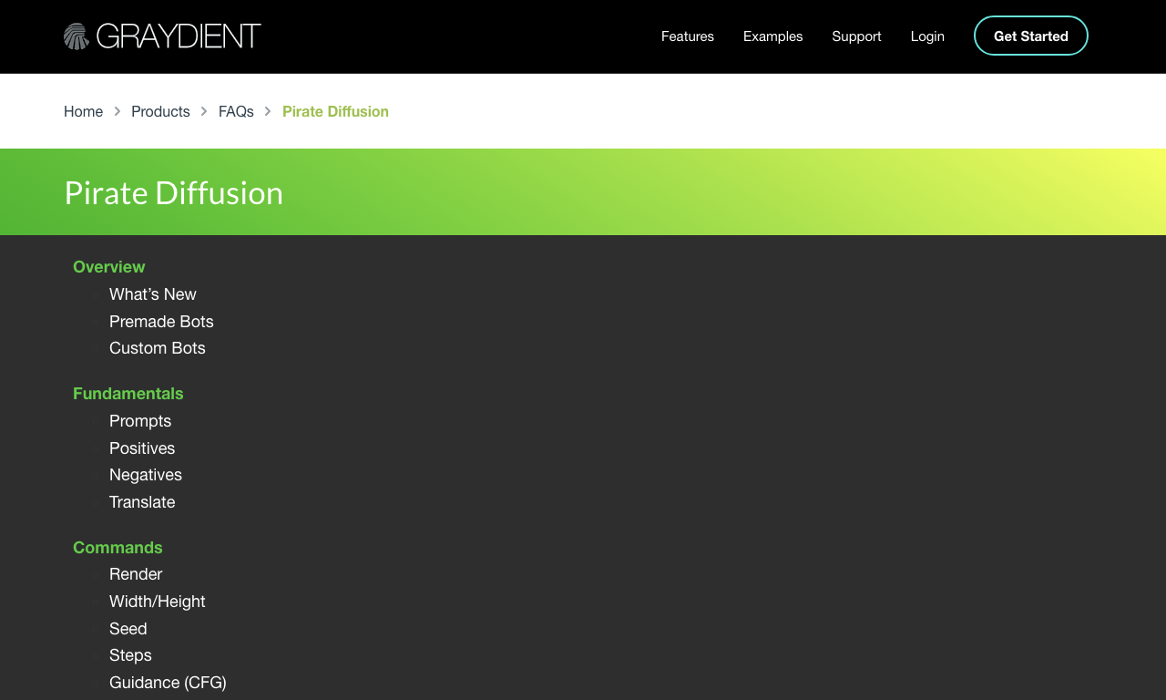1166x700 pixels.
Task: Jump to the Fundamentals section
Action: (x=128, y=394)
